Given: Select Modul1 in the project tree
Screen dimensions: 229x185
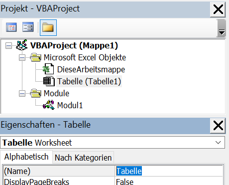Looking at the screenshot, I should (70, 105).
